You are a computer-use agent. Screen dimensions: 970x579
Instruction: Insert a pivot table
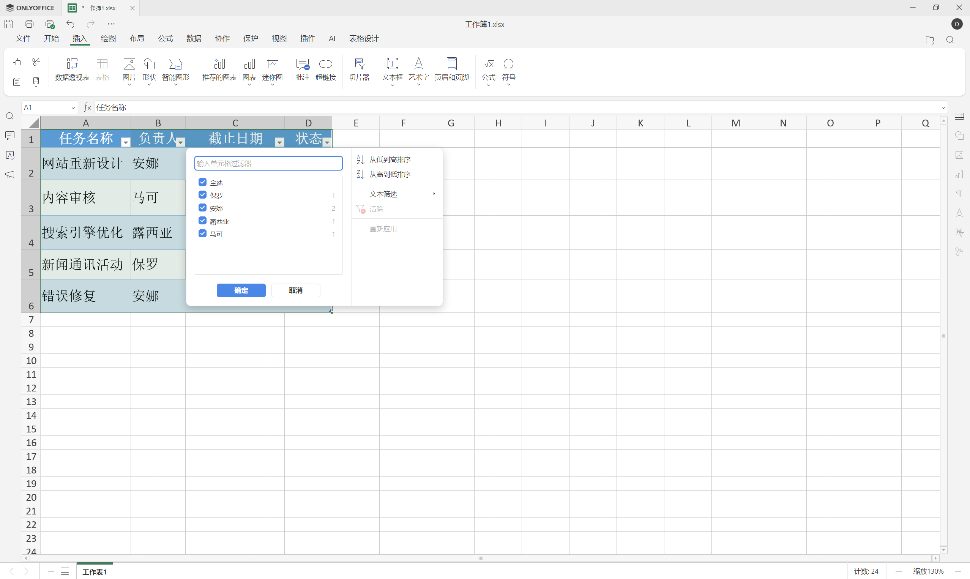72,70
